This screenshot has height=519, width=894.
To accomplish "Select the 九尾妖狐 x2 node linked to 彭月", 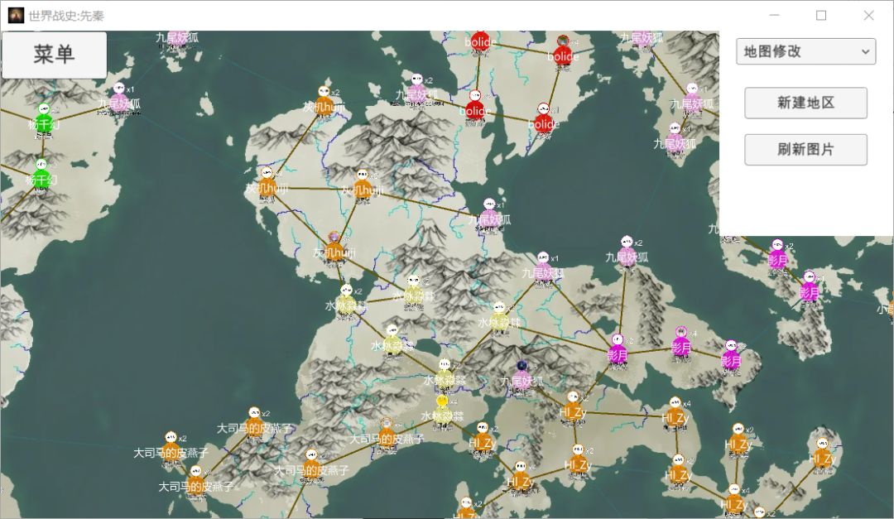I will 627,252.
